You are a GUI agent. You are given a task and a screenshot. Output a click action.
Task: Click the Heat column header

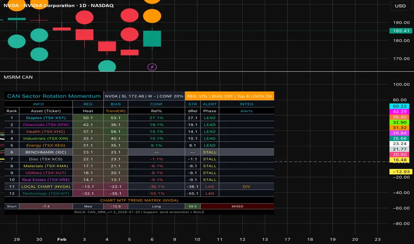click(x=88, y=111)
